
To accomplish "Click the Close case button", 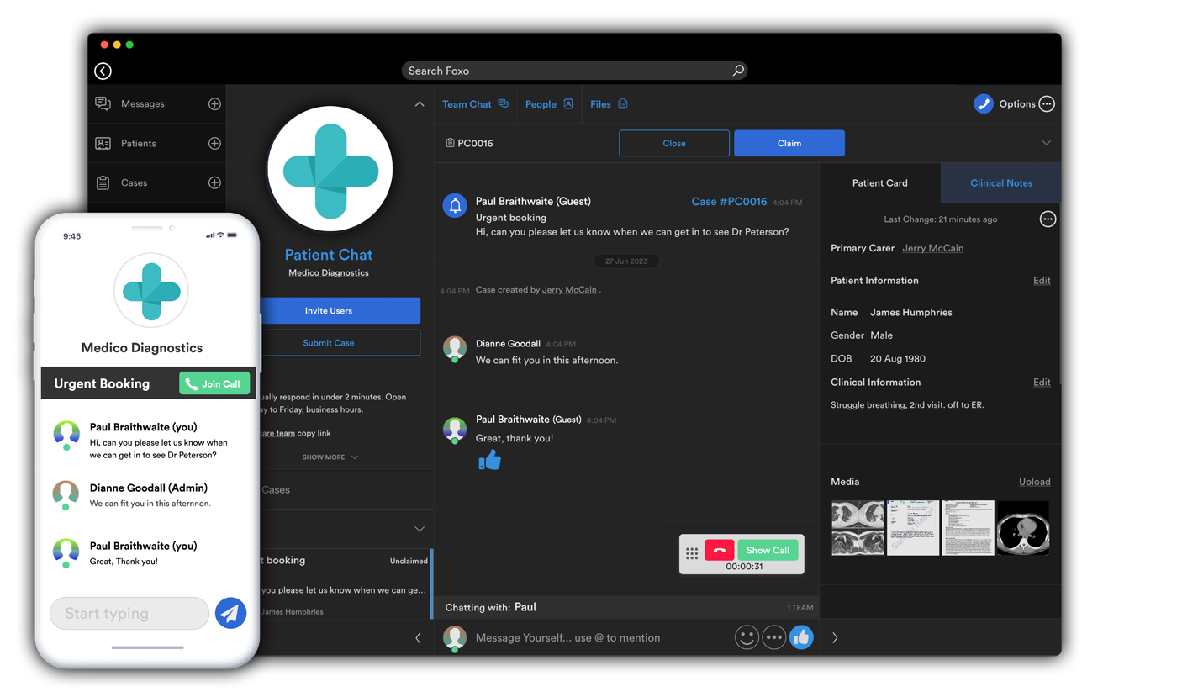I will pos(674,143).
